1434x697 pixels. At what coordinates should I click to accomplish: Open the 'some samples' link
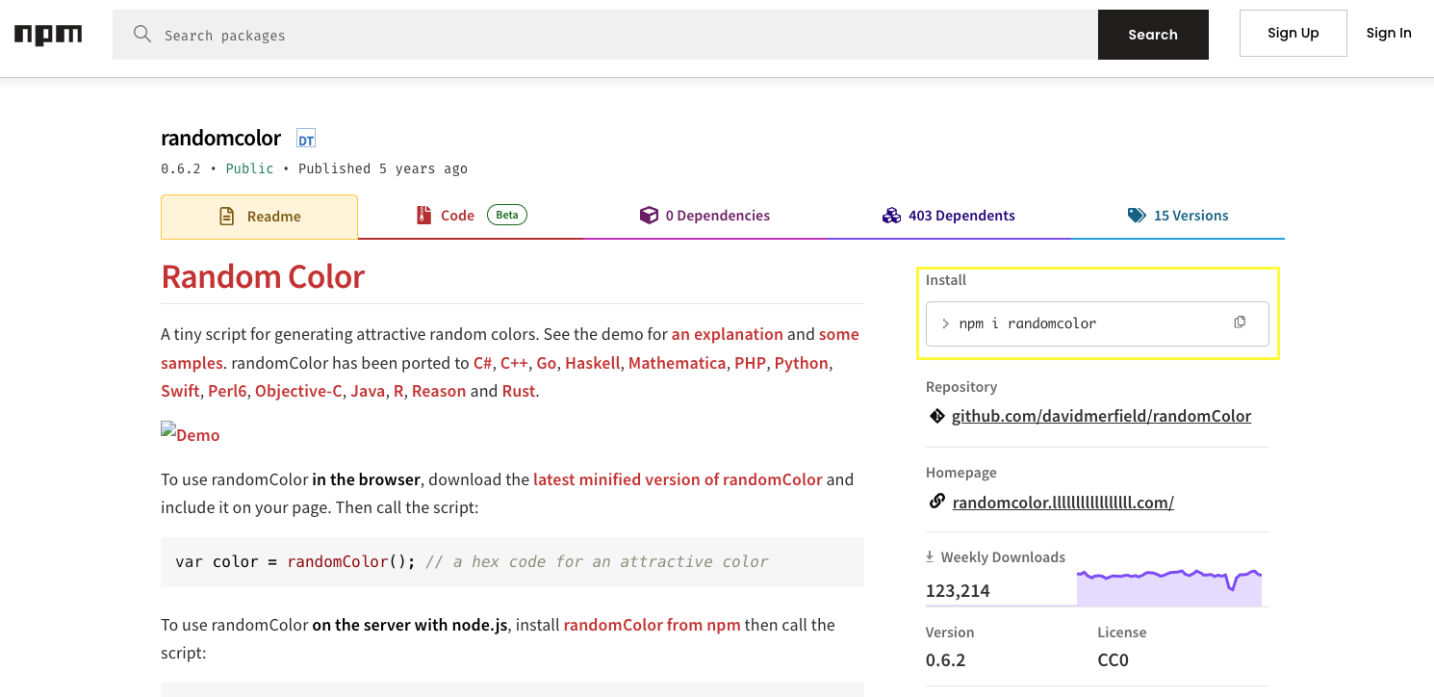point(510,348)
